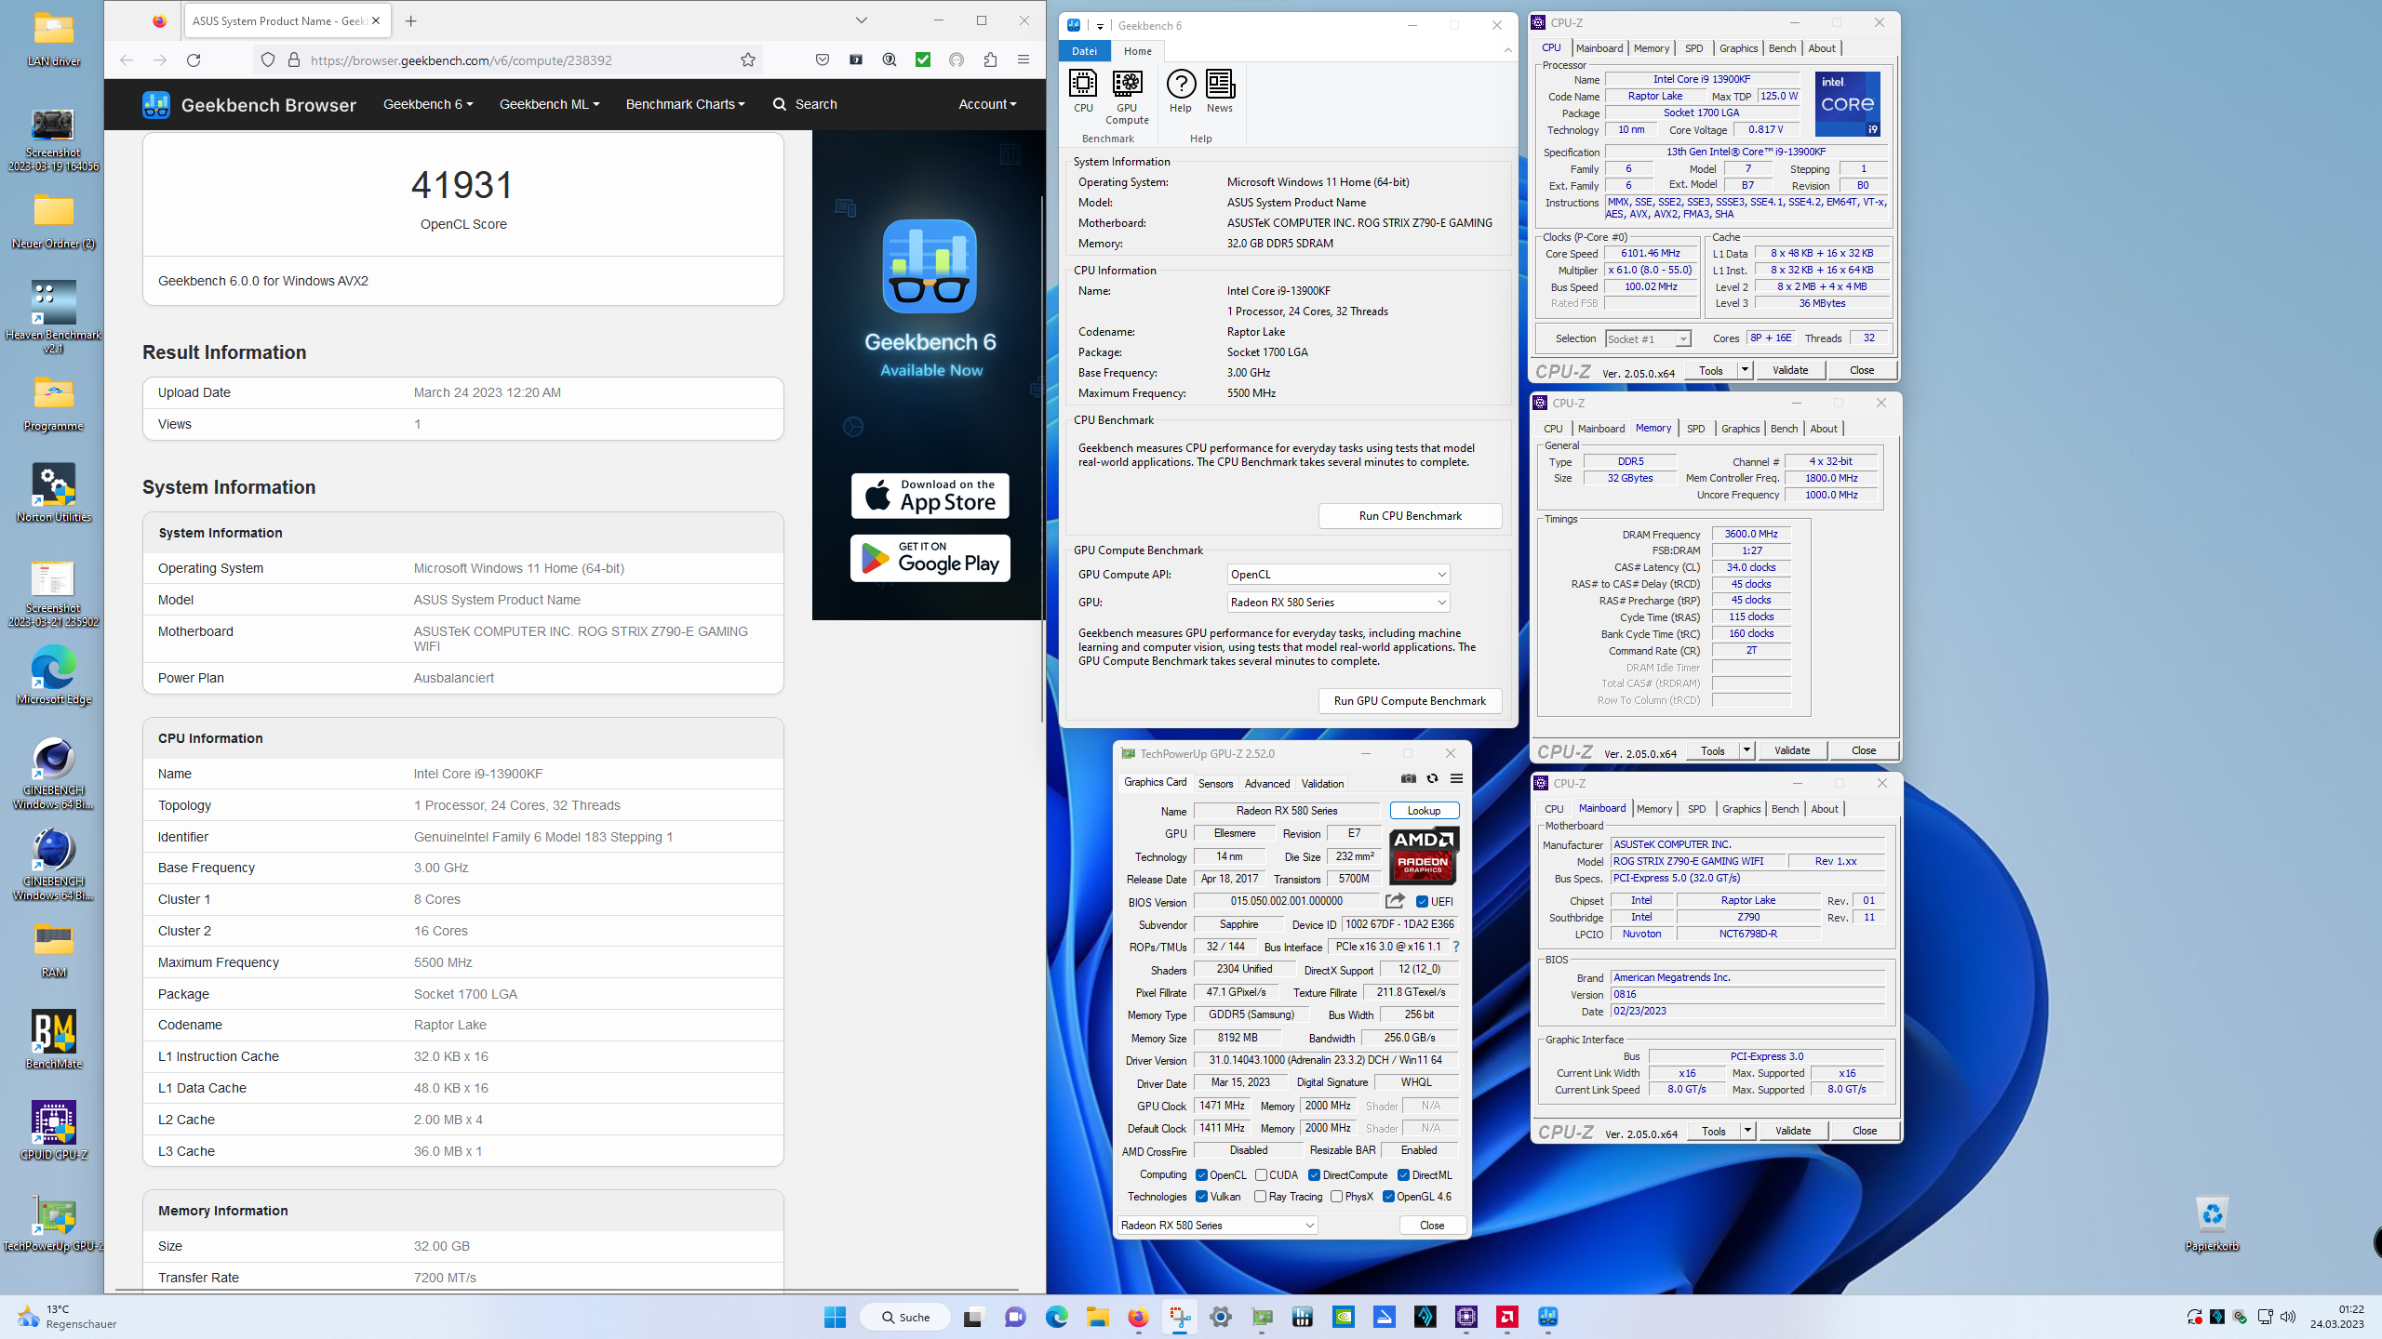Open the Datei tab in Geekbench 6
Image resolution: width=2382 pixels, height=1339 pixels.
pos(1084,51)
